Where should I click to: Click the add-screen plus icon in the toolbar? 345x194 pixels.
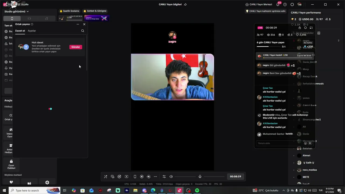click(x=126, y=176)
